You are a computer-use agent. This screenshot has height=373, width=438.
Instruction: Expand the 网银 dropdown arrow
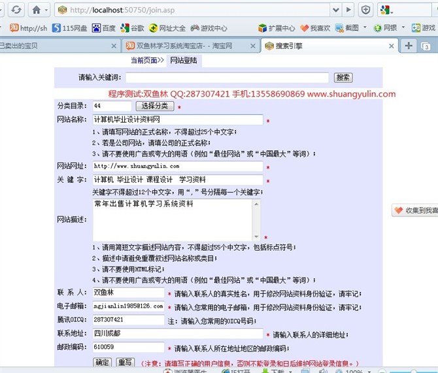tap(403, 27)
